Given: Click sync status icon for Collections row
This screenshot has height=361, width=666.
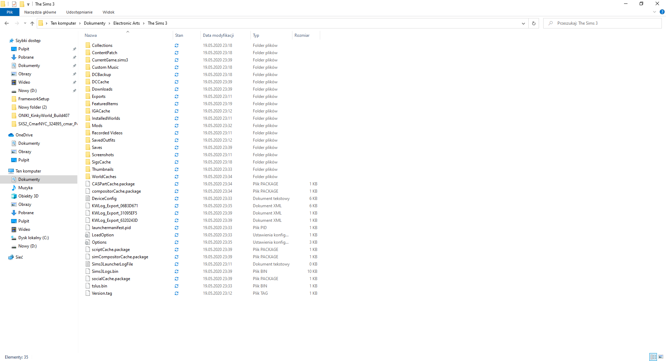Looking at the screenshot, I should (x=177, y=45).
